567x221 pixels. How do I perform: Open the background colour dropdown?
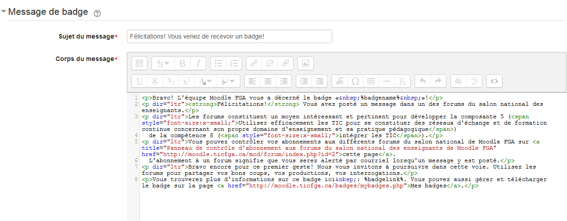[228, 81]
